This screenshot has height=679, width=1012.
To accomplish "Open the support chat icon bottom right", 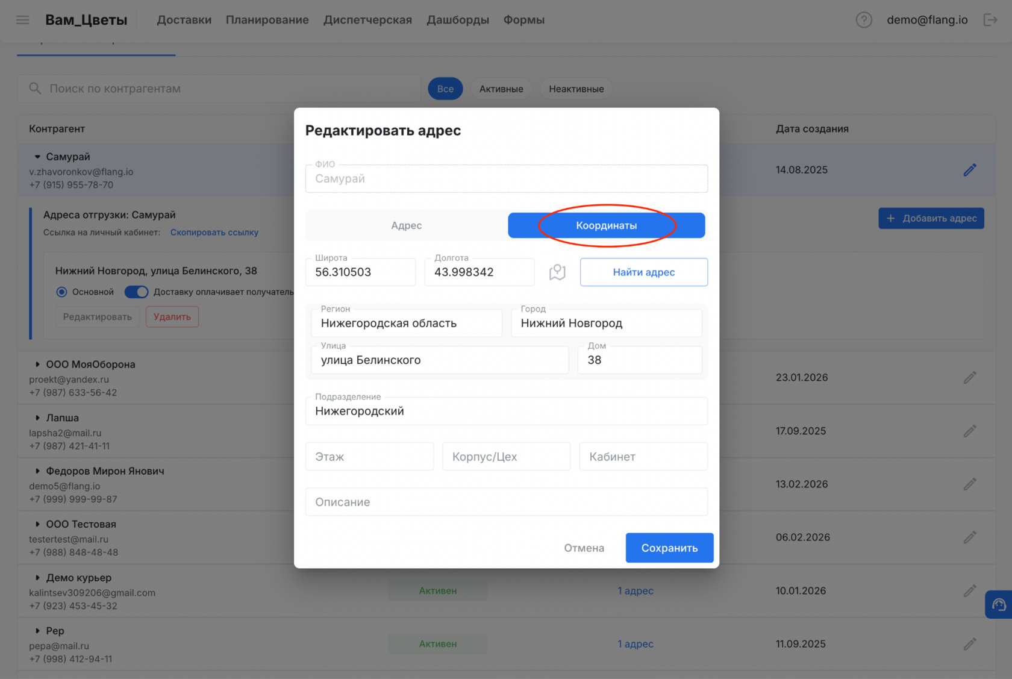I will pyautogui.click(x=1000, y=605).
